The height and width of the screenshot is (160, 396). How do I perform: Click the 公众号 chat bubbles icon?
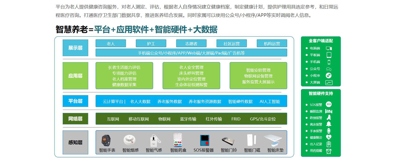click(329, 69)
